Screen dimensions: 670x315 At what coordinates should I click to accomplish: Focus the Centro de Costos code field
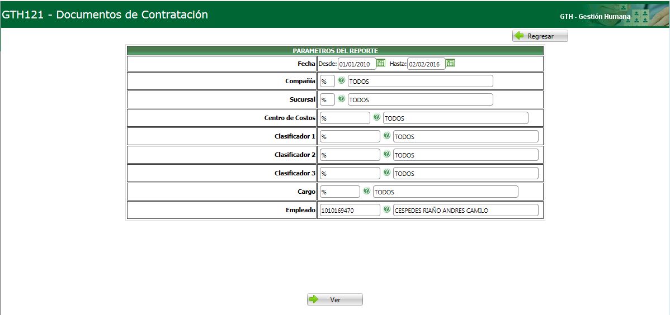tap(345, 118)
